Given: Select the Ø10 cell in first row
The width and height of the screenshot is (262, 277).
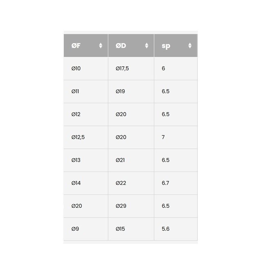Looking at the screenshot, I should click(86, 68).
